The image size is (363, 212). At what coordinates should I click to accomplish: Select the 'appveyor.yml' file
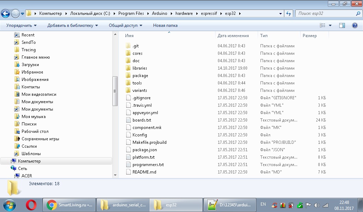point(145,113)
